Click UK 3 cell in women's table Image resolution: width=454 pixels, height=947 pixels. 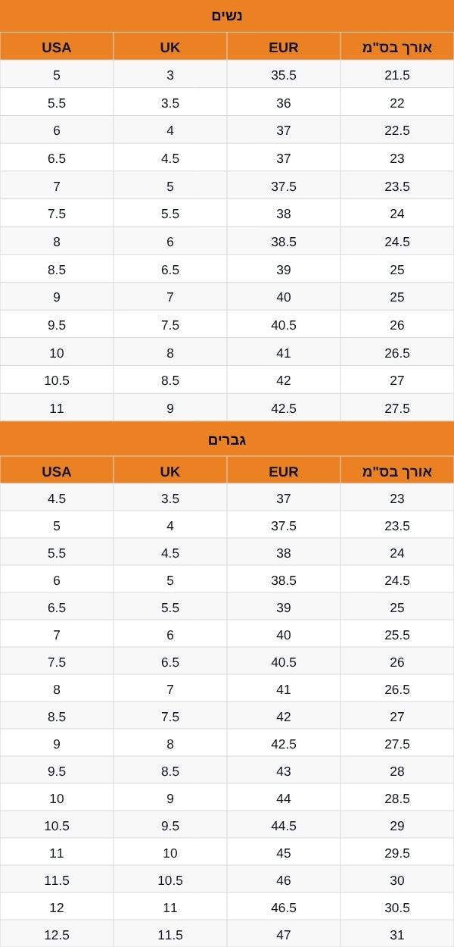(x=170, y=75)
